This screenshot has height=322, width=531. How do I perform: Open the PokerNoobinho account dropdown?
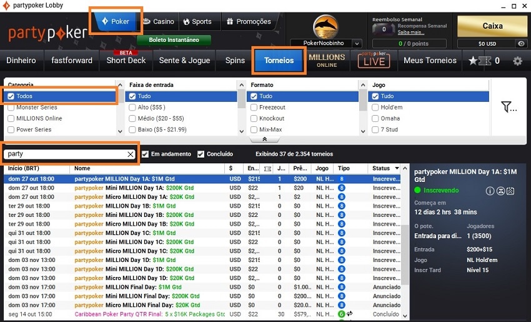(357, 43)
